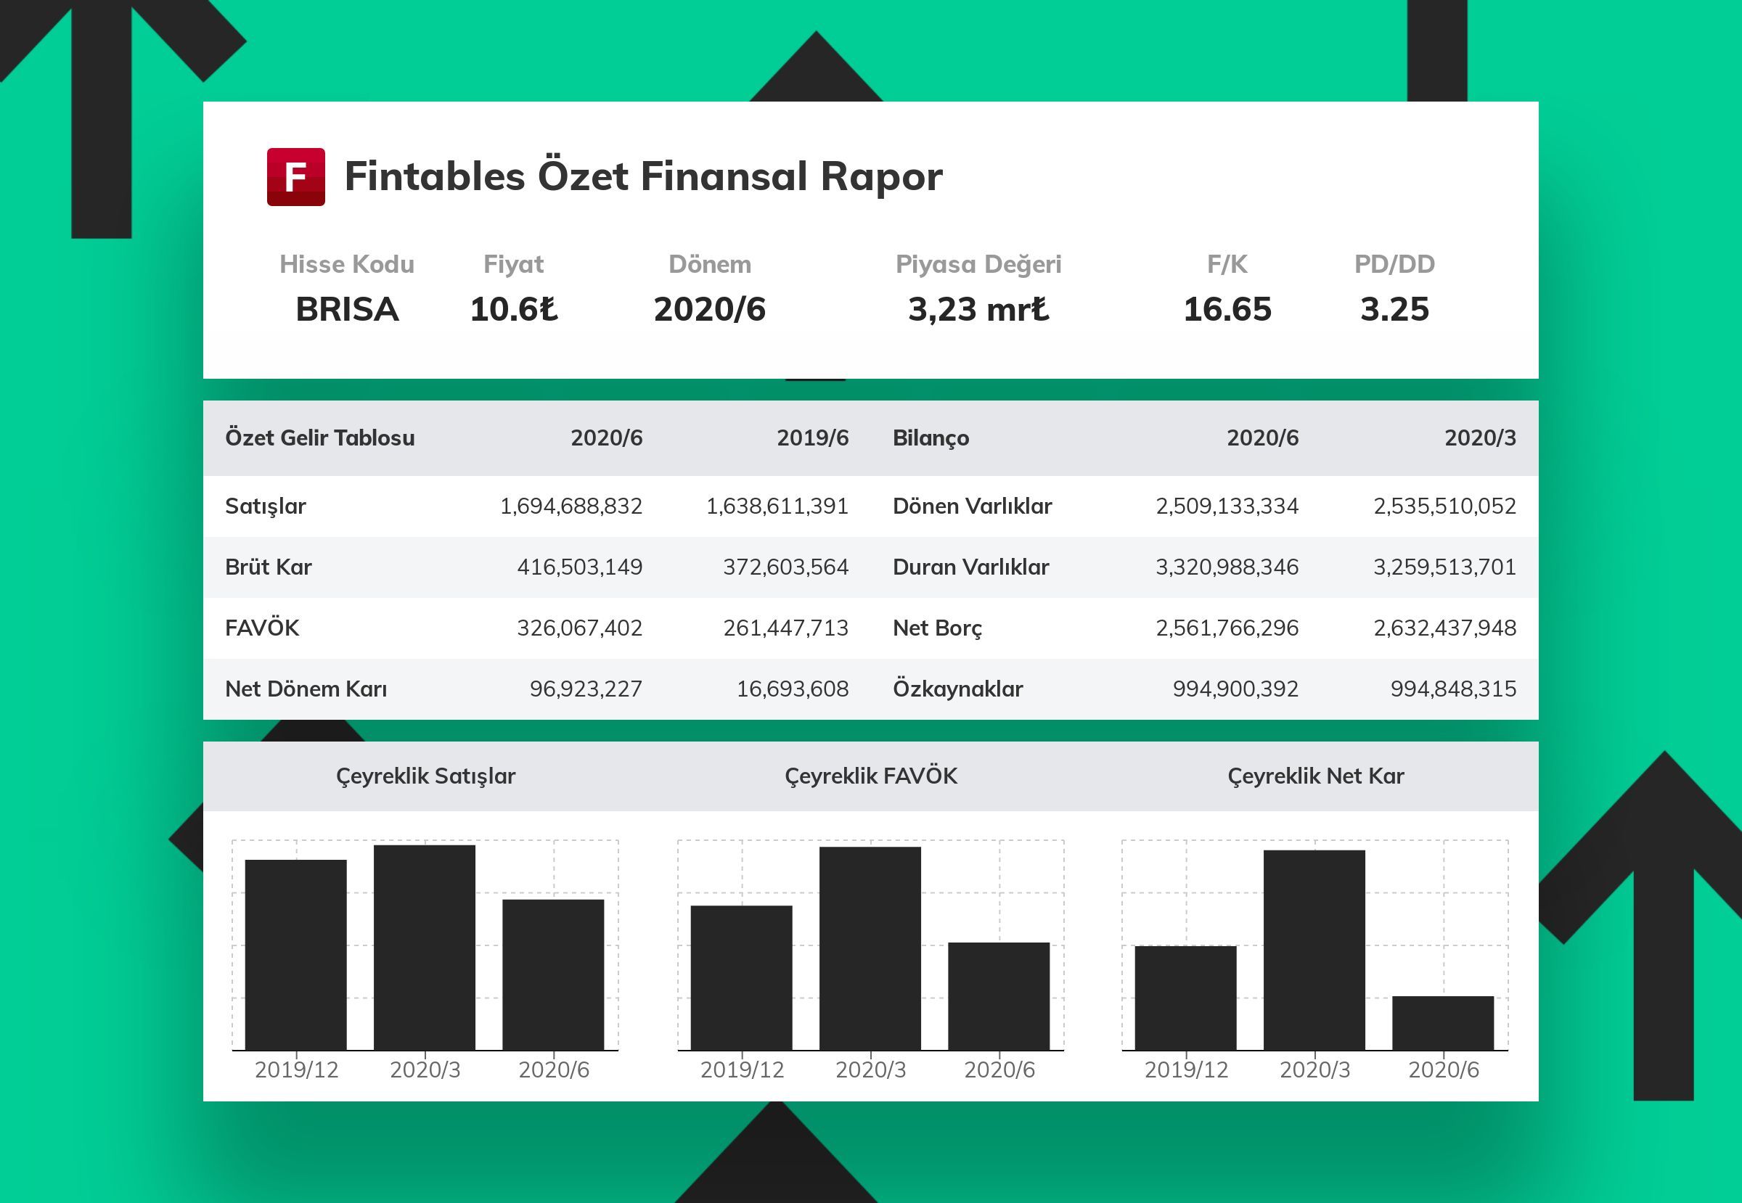Click the Fiyat label
This screenshot has width=1742, height=1203.
tap(514, 264)
